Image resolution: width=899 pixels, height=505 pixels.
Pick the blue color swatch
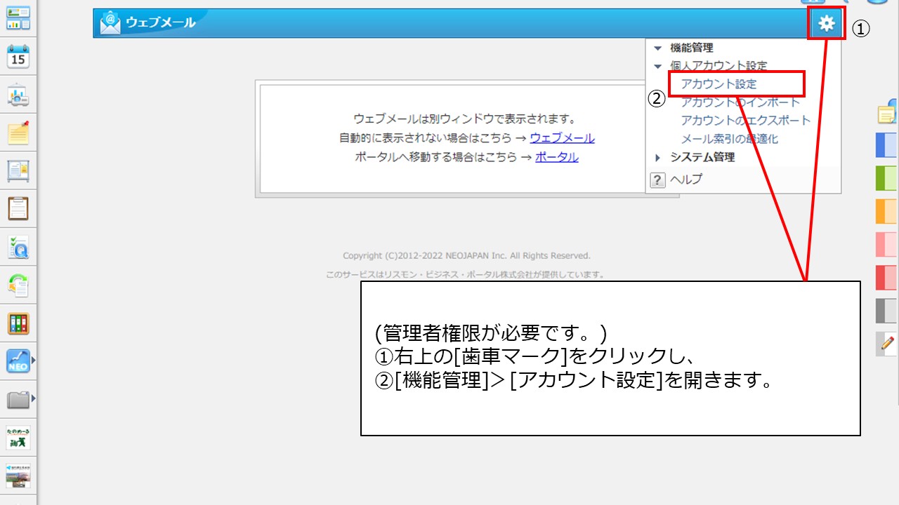point(886,145)
